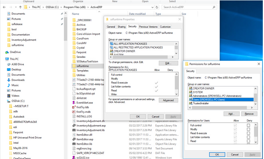Switch to the Previous Versions tab

(x=148, y=27)
